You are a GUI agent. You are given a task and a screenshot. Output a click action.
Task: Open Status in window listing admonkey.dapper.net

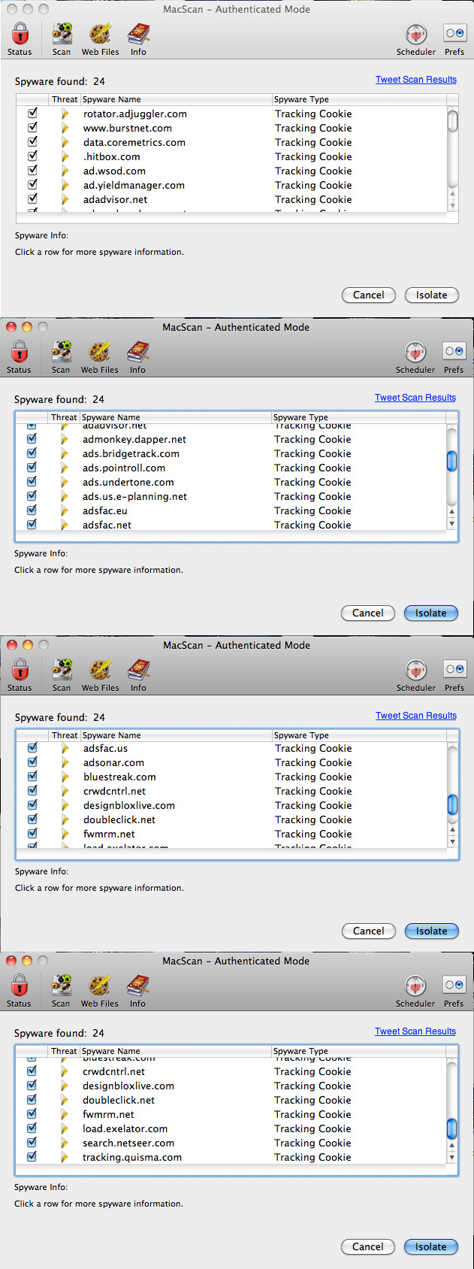pyautogui.click(x=19, y=357)
